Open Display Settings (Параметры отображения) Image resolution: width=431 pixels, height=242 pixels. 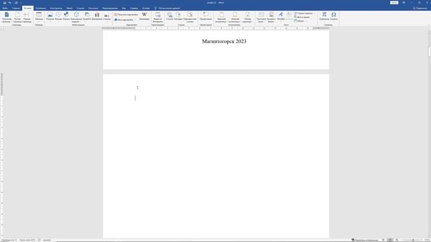[364, 240]
